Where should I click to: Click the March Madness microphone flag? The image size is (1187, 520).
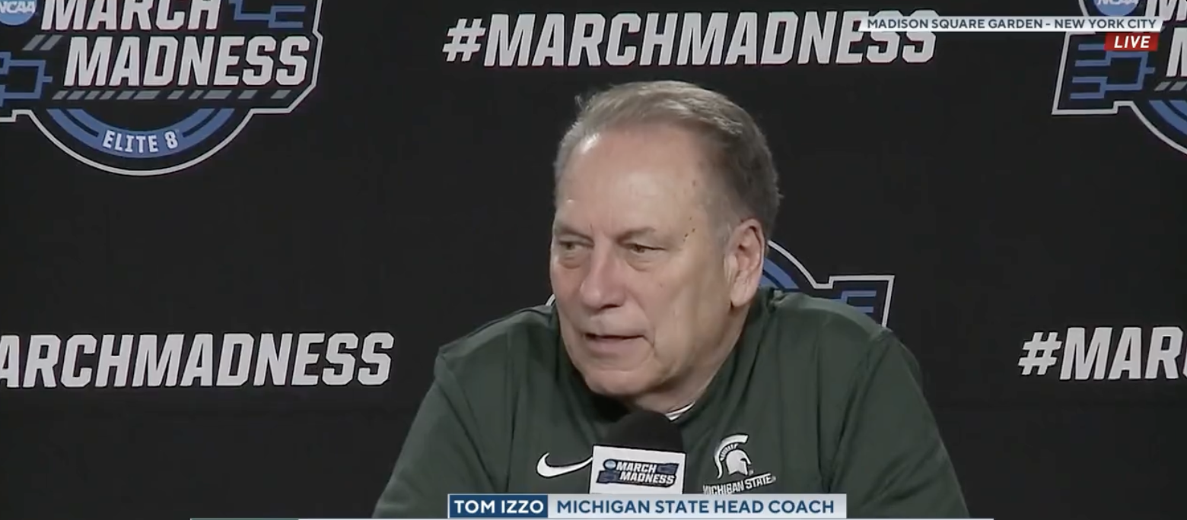(637, 470)
